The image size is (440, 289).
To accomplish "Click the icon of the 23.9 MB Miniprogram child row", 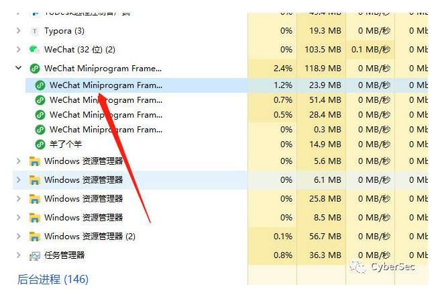I will coord(40,85).
